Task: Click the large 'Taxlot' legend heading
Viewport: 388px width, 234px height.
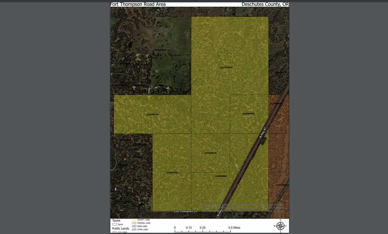Action: (x=116, y=221)
